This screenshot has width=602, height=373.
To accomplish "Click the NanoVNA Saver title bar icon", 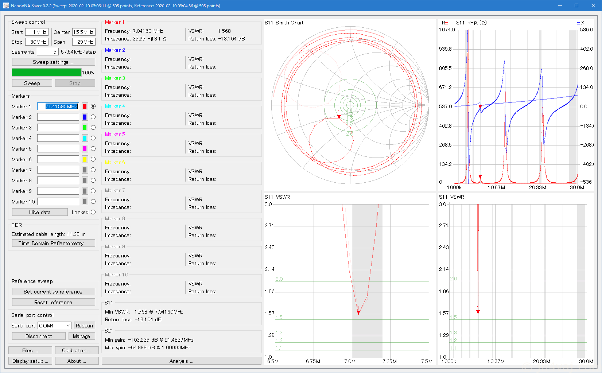I will [6, 6].
